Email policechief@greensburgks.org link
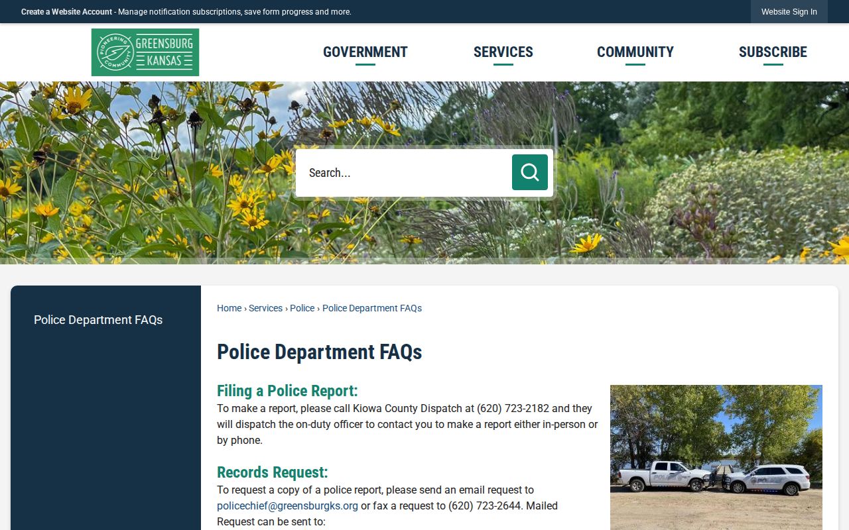 287,506
